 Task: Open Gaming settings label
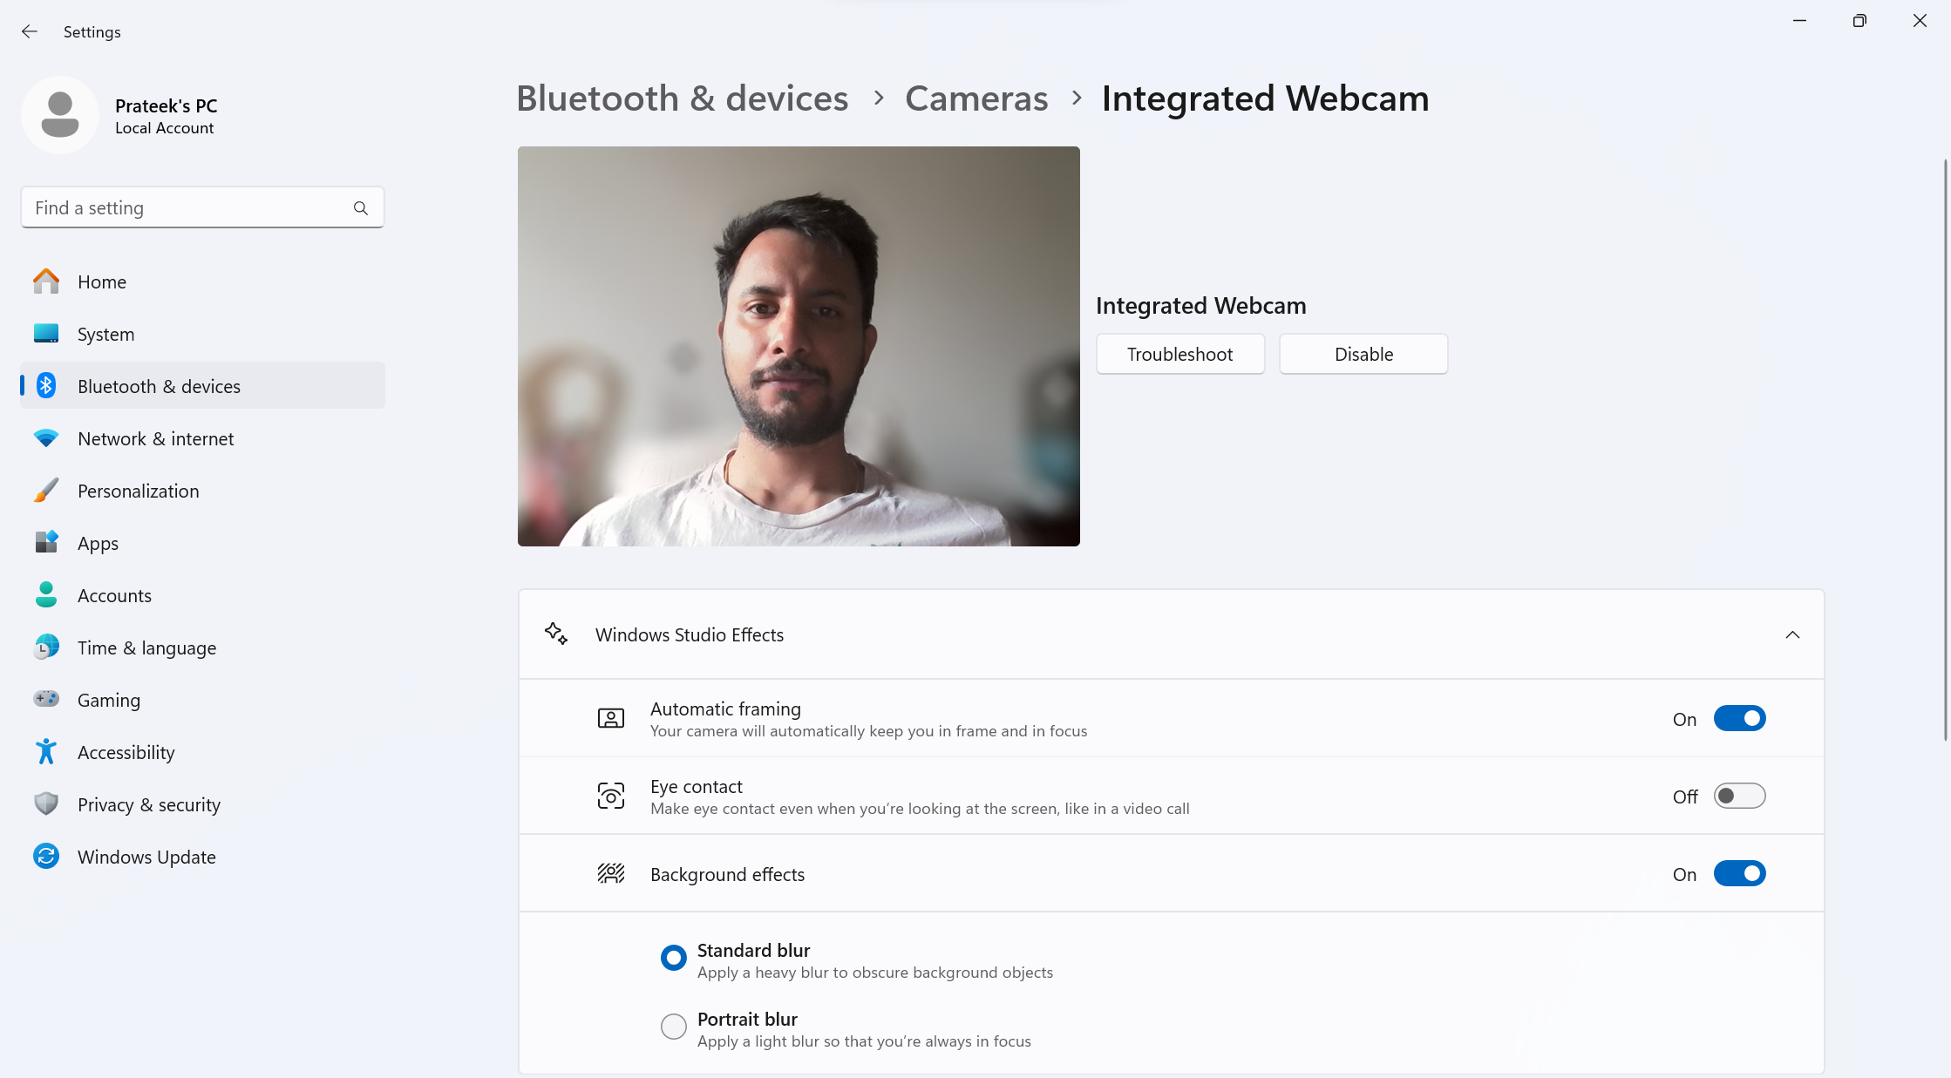(109, 701)
